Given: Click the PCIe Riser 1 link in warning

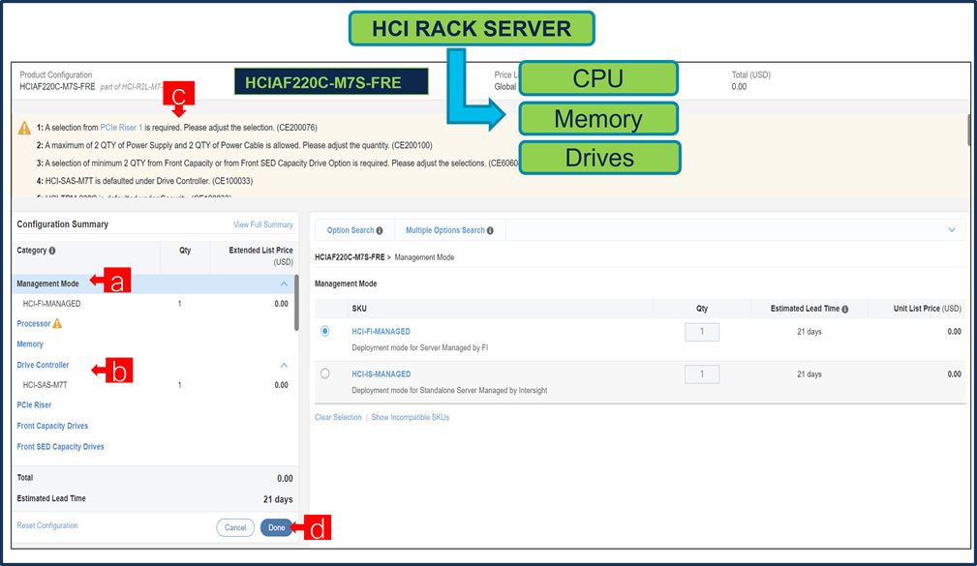Looking at the screenshot, I should pyautogui.click(x=121, y=128).
